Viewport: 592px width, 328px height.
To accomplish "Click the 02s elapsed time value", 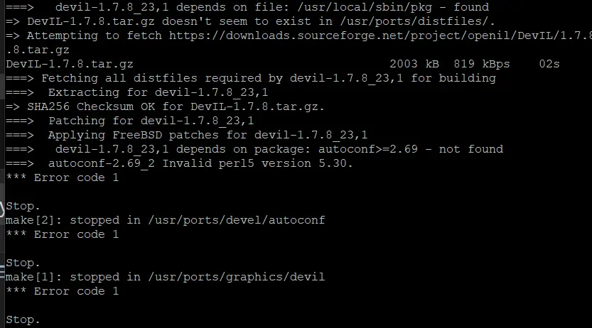I will (549, 64).
